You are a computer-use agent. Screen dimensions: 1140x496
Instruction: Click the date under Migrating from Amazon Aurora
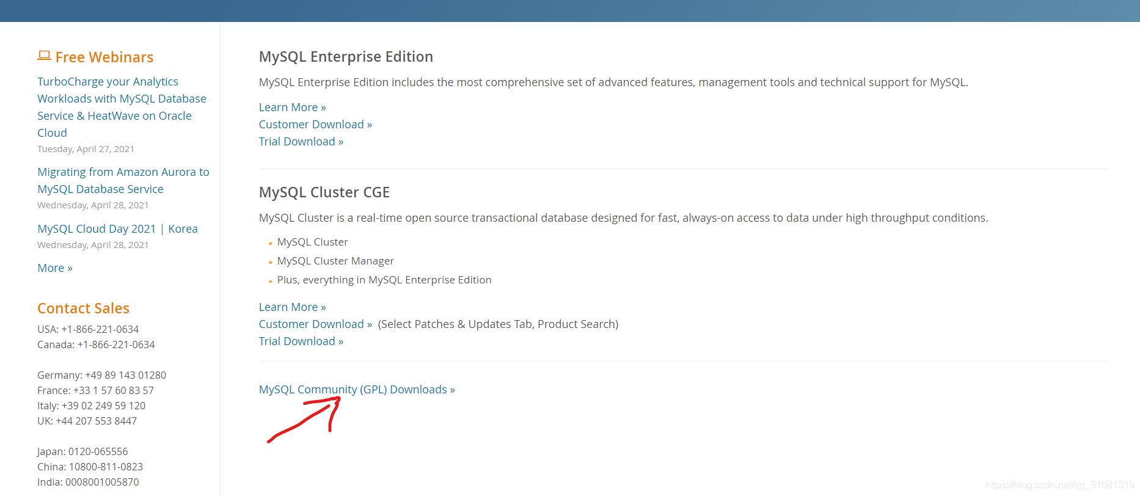point(93,205)
